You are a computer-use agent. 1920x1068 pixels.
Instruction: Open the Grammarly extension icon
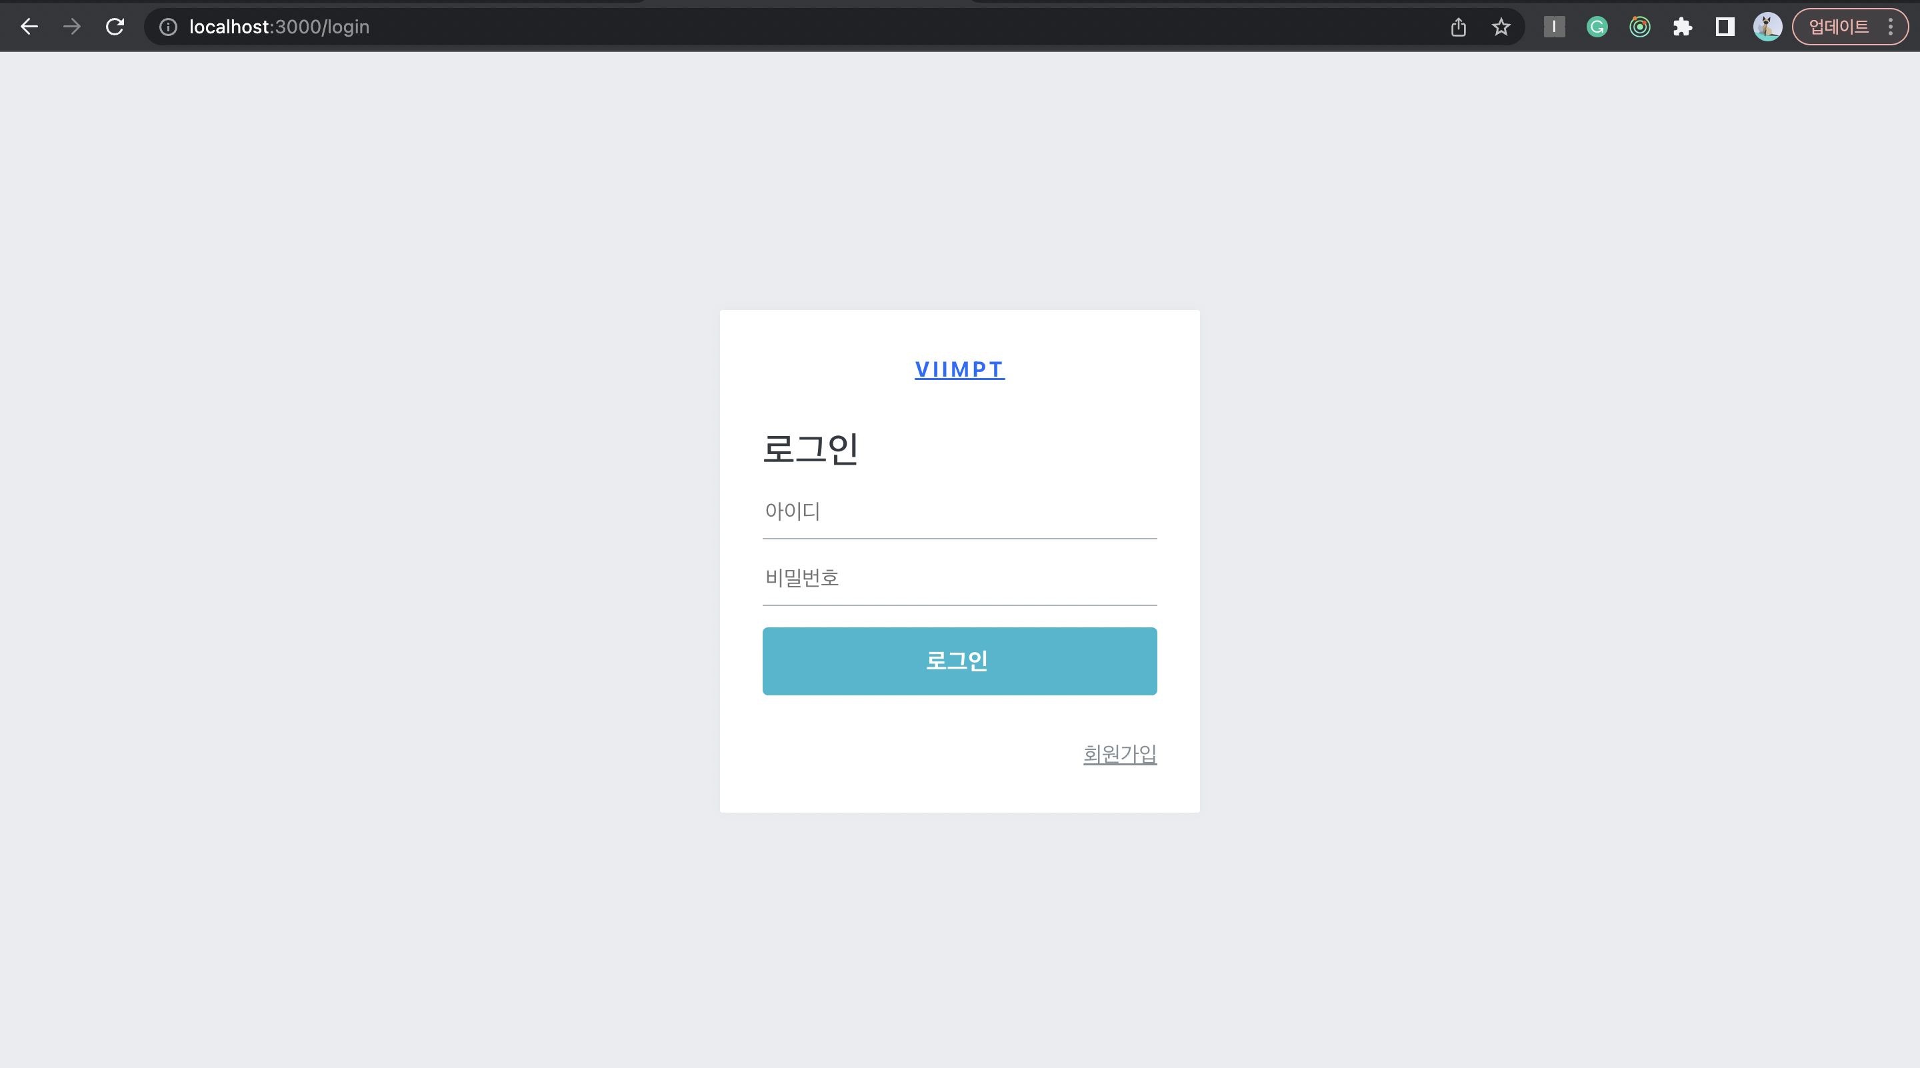[x=1597, y=27]
